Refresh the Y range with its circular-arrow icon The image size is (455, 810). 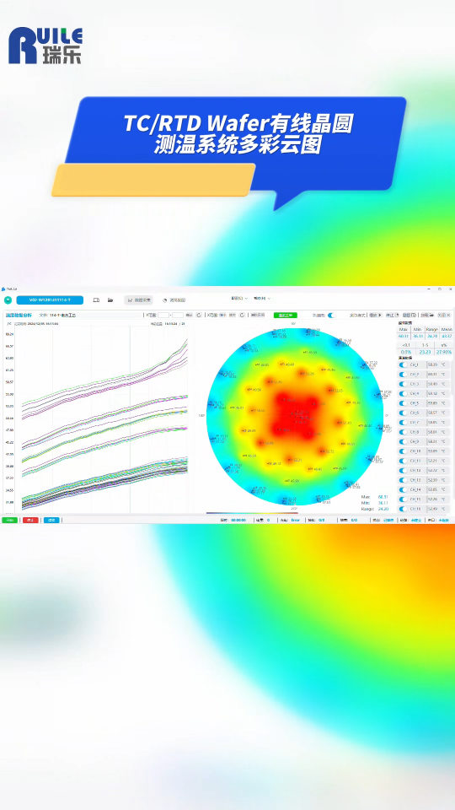coord(199,315)
